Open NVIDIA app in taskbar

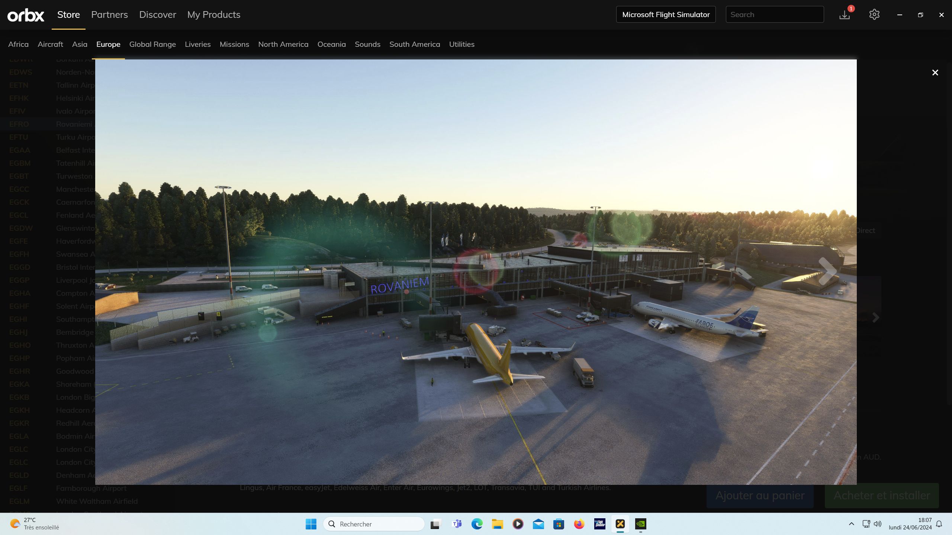[640, 524]
